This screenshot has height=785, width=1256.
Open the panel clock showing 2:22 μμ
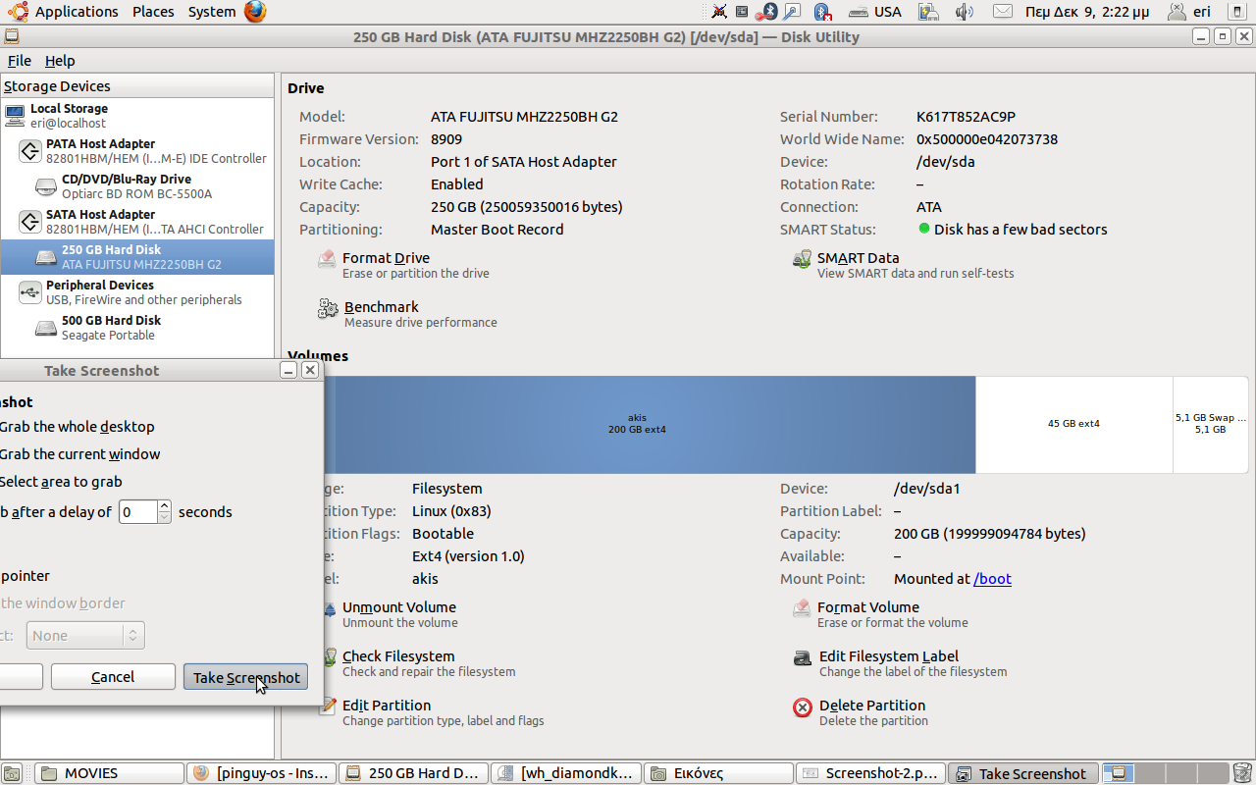[x=1086, y=12]
